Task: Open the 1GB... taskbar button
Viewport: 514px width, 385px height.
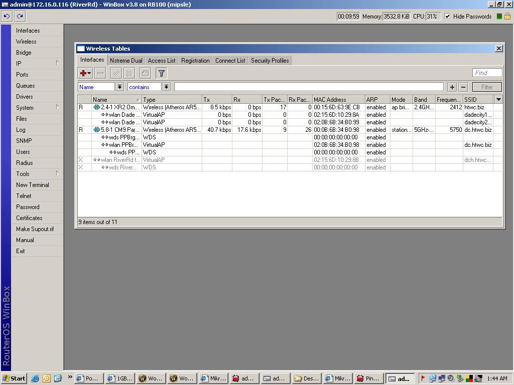Action: pos(120,378)
